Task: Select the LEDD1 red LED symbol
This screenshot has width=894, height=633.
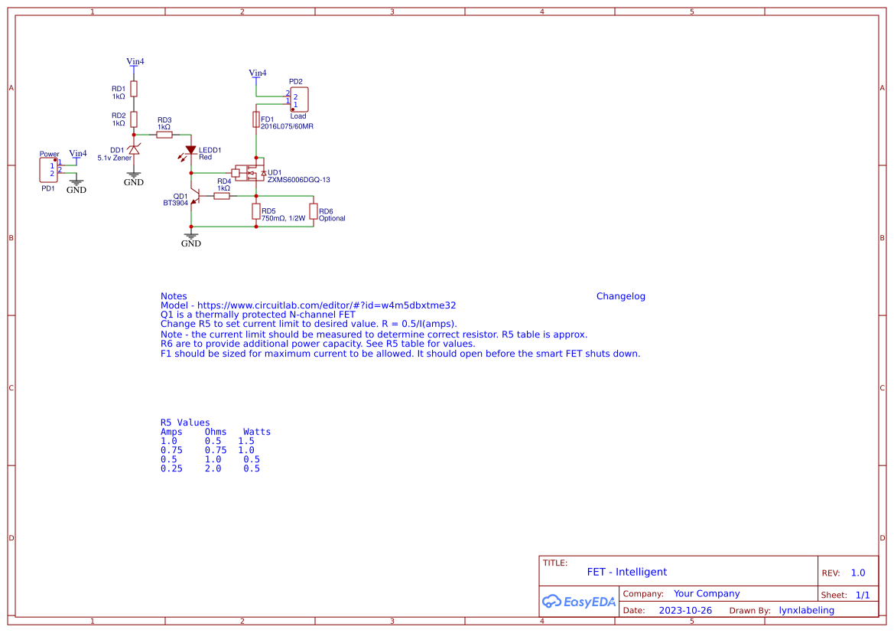Action: click(x=190, y=149)
